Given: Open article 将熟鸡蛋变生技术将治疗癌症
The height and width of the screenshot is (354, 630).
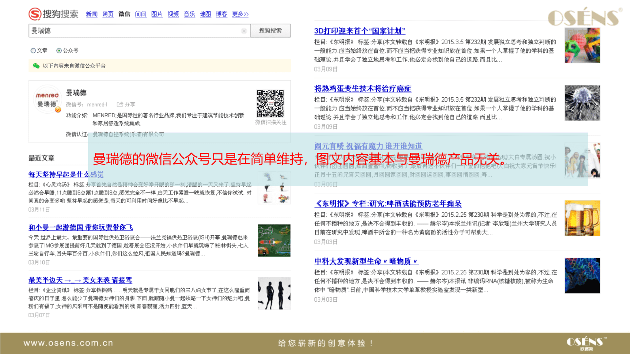Looking at the screenshot, I should click(363, 88).
